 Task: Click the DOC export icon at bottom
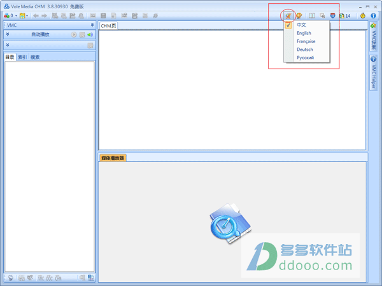coord(50,278)
